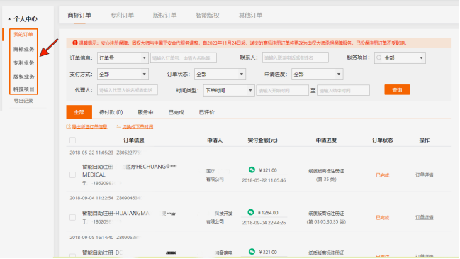This screenshot has height=259, width=460.
Task: Select the 已完成 tab
Action: [x=176, y=112]
